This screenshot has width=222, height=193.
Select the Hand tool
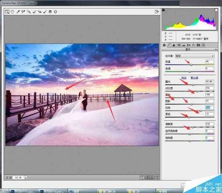click(x=12, y=11)
